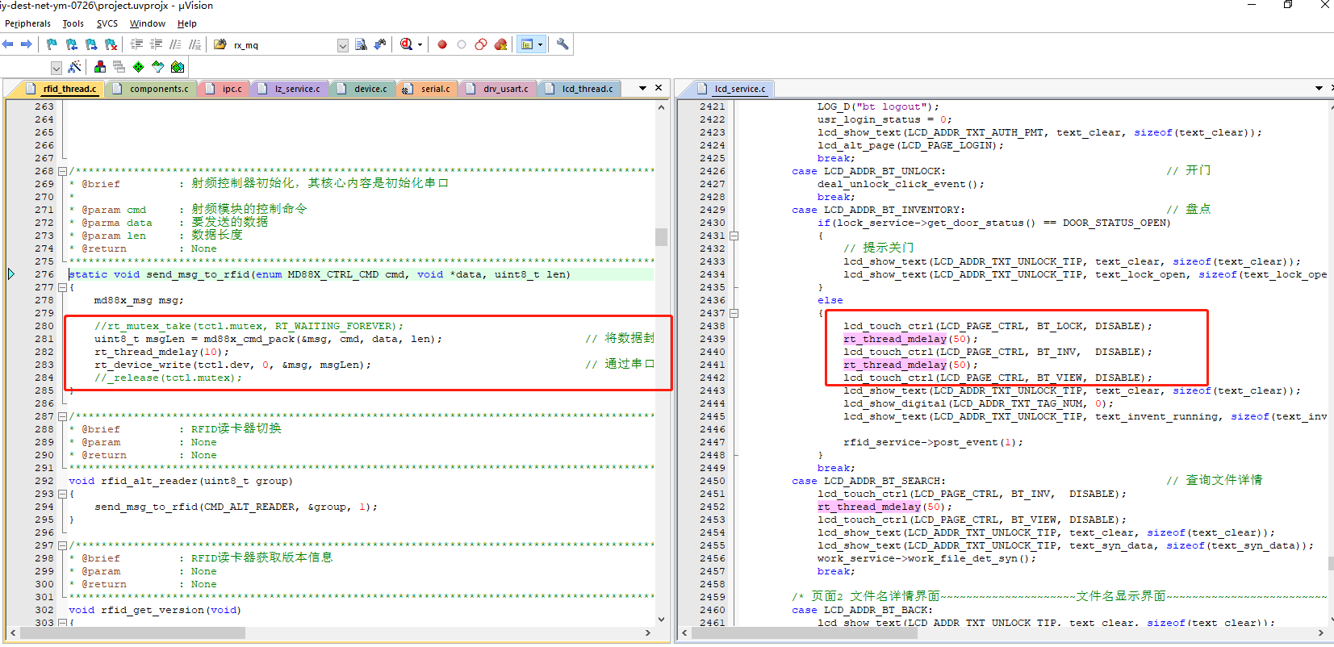Expand debug start dropdown arrow
1334x647 pixels.
pyautogui.click(x=420, y=44)
